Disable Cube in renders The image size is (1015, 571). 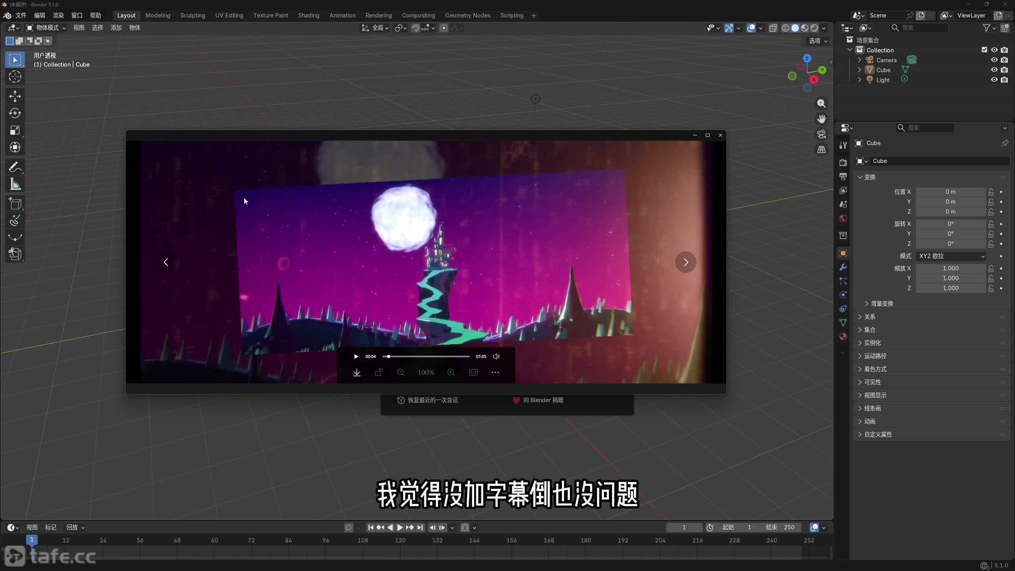(1004, 70)
